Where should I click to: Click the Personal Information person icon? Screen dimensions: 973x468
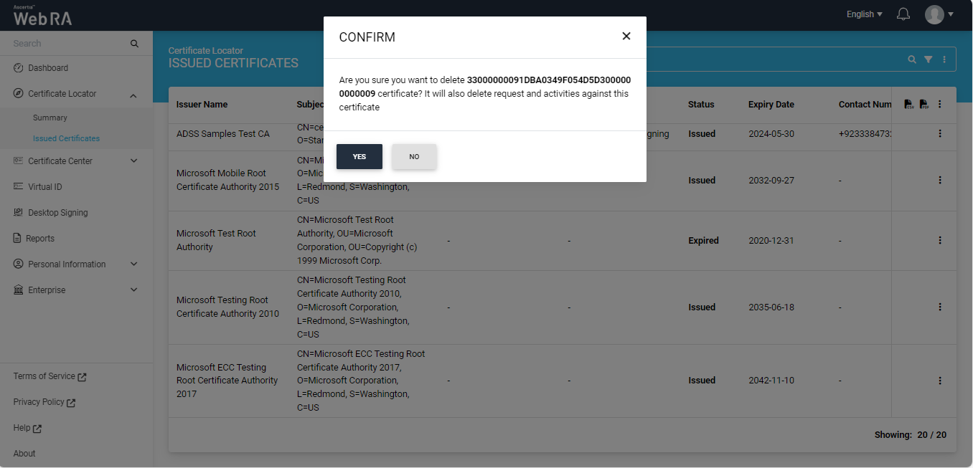pos(19,264)
